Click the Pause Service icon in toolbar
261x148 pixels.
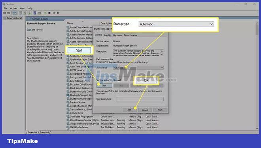[x=54, y=13]
